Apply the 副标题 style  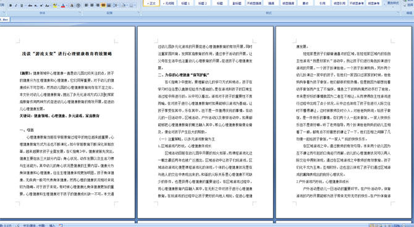pyautogui.click(x=237, y=3)
